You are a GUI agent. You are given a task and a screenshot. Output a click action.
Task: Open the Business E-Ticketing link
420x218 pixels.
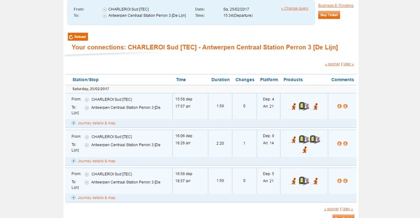click(335, 6)
